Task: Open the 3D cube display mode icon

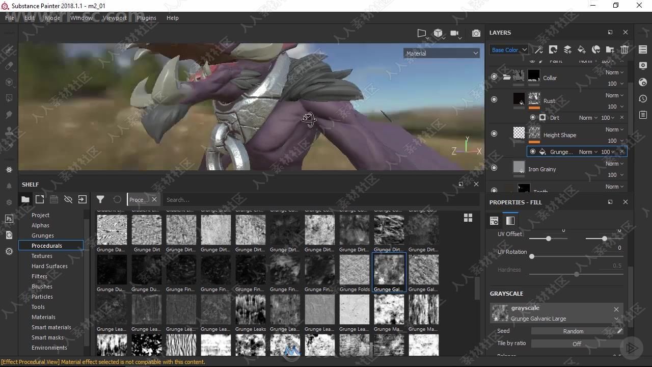Action: 438,33
